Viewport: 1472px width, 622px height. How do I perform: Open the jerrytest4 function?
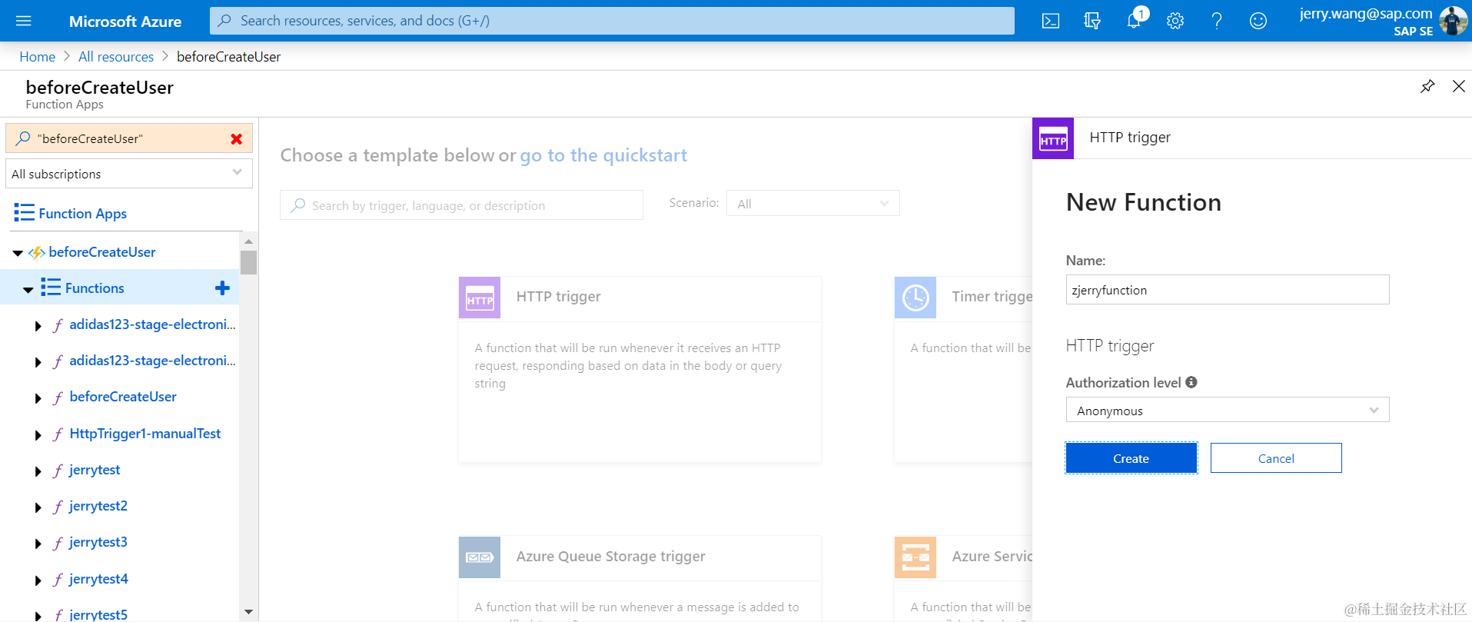pyautogui.click(x=98, y=579)
